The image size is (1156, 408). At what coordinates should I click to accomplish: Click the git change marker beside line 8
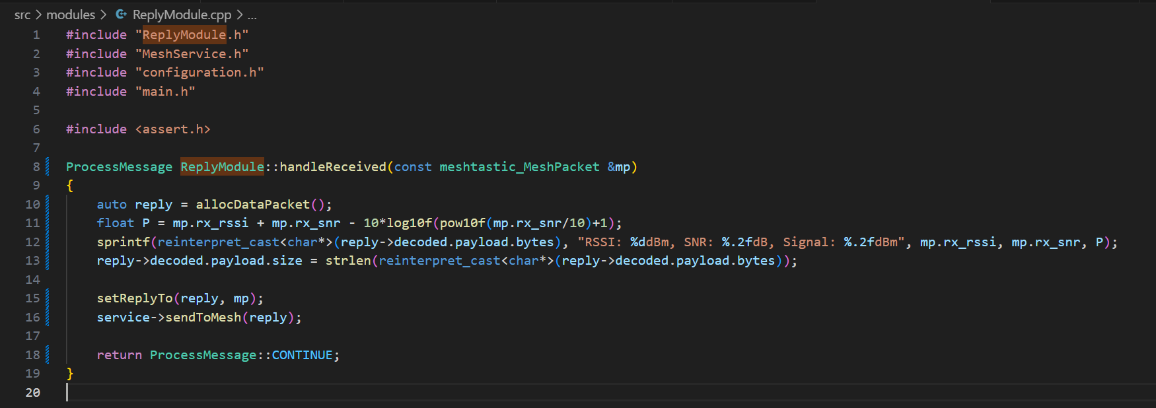tap(48, 166)
